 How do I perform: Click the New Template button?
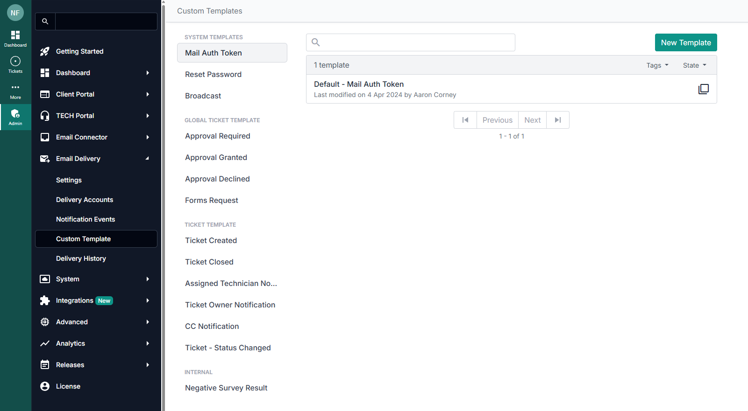click(x=685, y=42)
